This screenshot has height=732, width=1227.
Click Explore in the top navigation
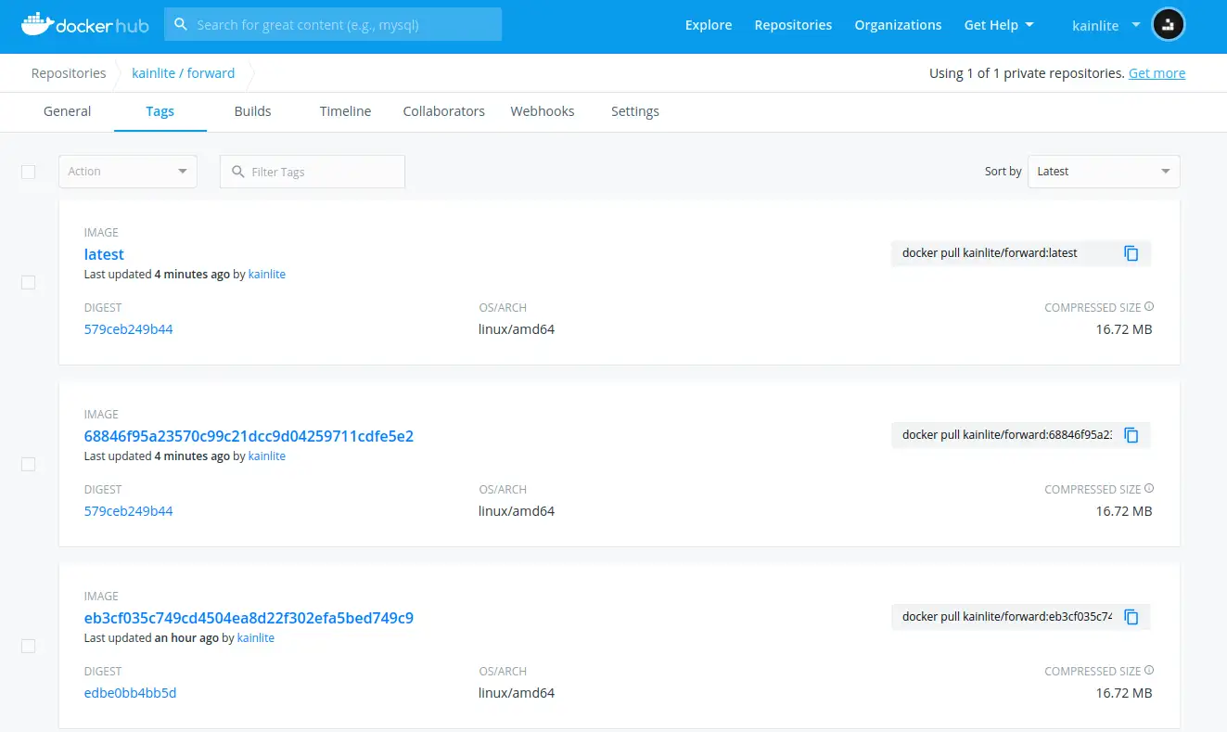[x=709, y=25]
